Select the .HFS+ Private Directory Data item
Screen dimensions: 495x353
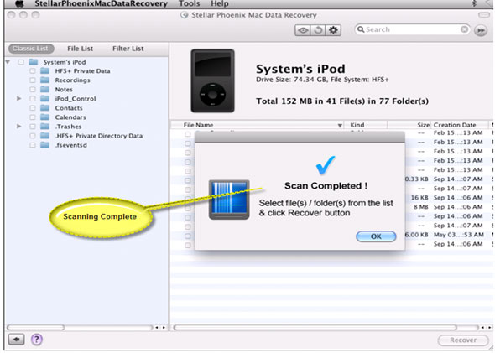99,136
